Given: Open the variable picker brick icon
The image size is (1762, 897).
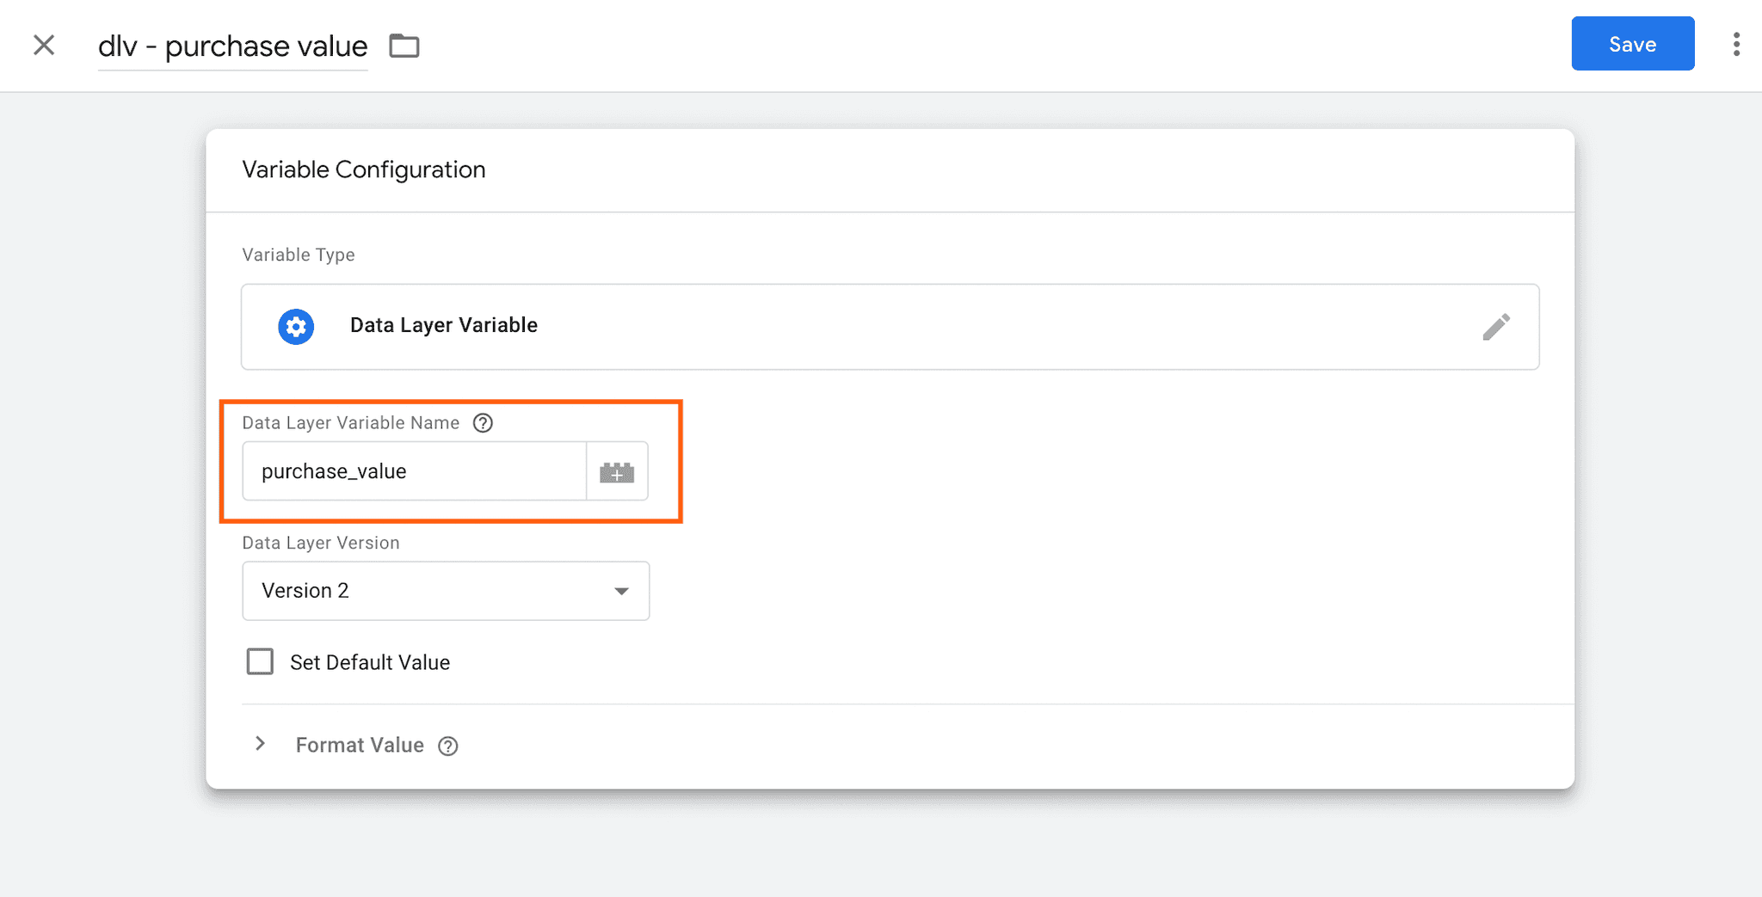Looking at the screenshot, I should [617, 471].
